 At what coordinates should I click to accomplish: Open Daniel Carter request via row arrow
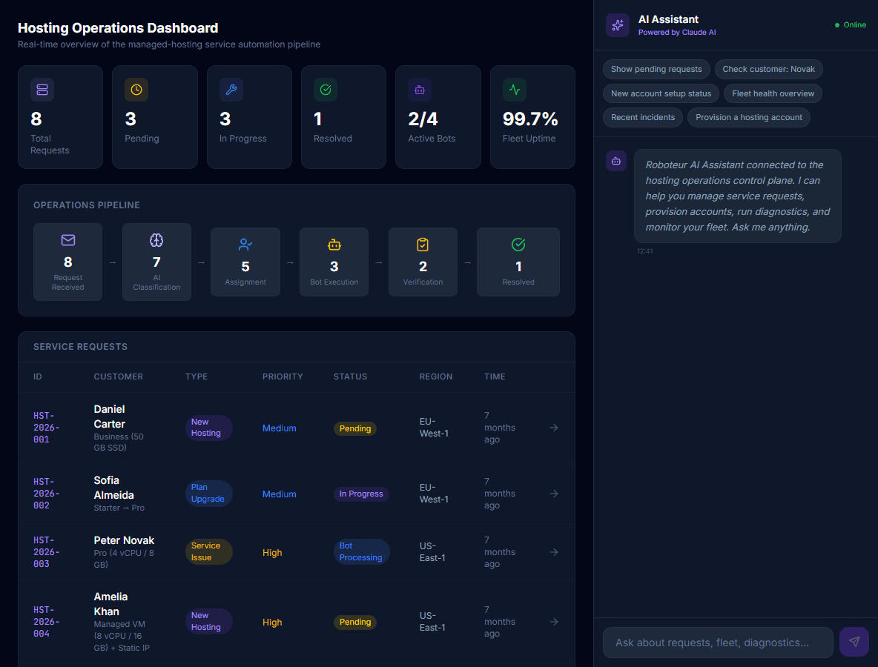(x=554, y=428)
